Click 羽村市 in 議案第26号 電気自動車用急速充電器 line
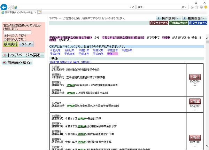The height and width of the screenshot is (150, 209). pyautogui.click(x=70, y=106)
